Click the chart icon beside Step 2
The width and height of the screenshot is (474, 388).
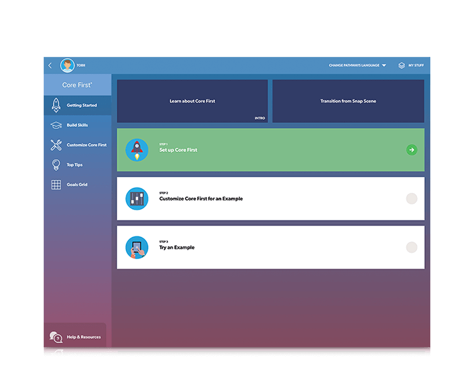[x=137, y=198]
